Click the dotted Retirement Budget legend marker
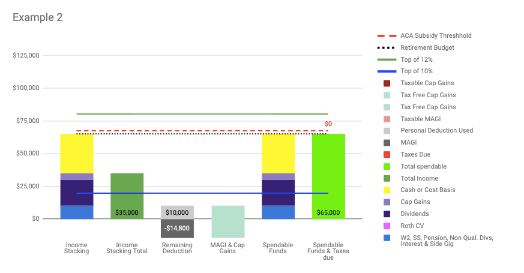Screen dimensions: 524x273 point(386,47)
